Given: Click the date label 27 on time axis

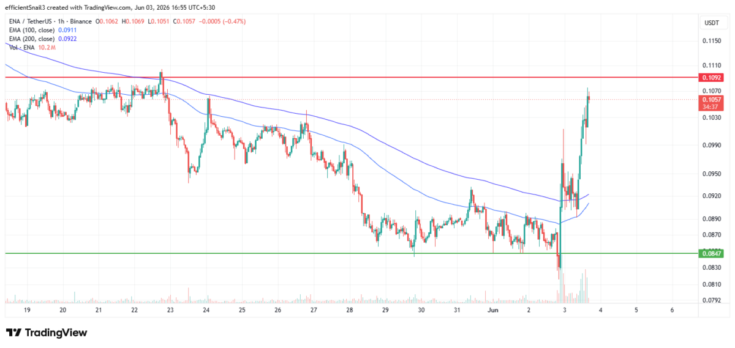Looking at the screenshot, I should coord(314,311).
